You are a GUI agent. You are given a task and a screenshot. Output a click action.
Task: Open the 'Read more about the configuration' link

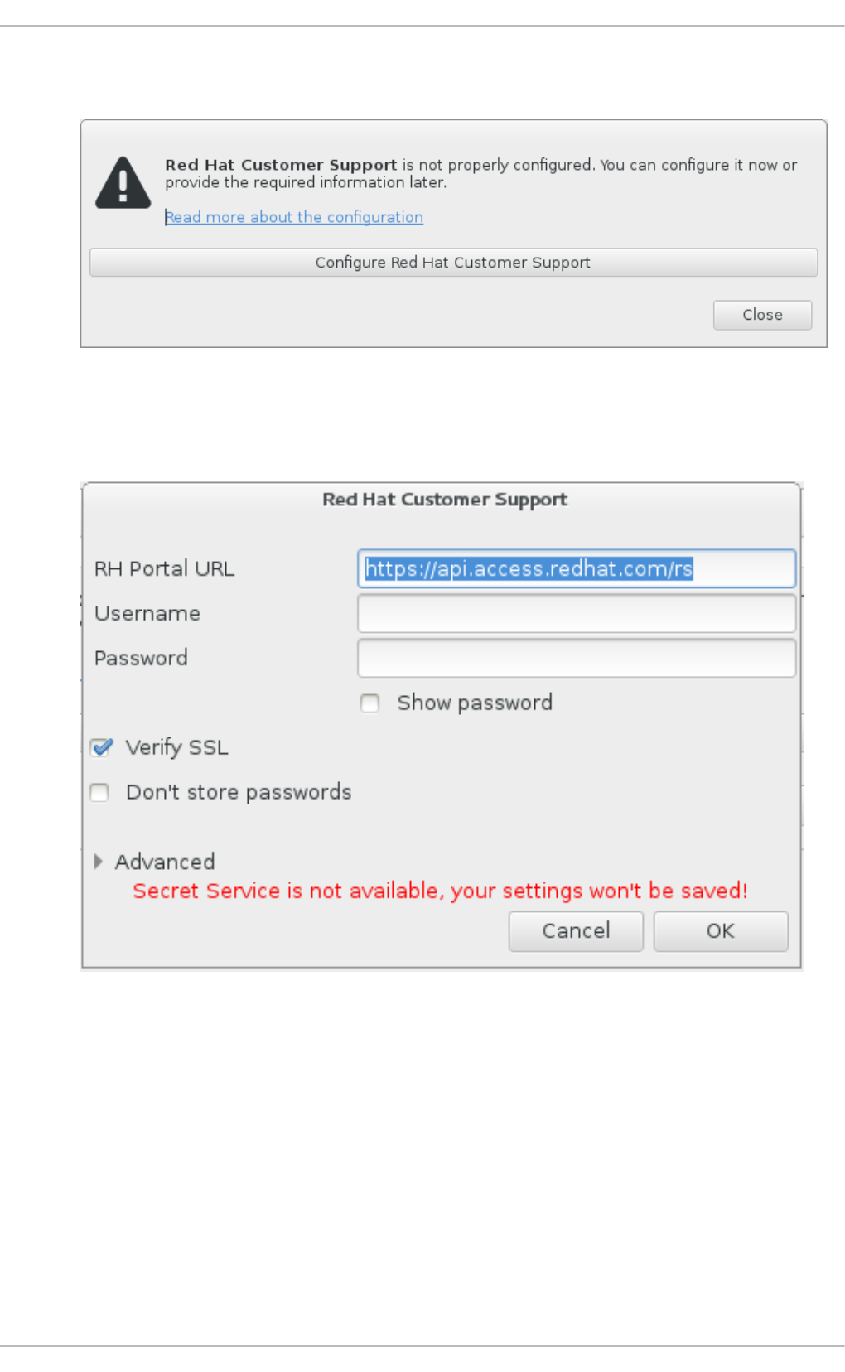click(x=294, y=217)
